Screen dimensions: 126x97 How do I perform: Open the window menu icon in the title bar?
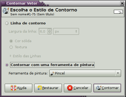tap(3, 3)
